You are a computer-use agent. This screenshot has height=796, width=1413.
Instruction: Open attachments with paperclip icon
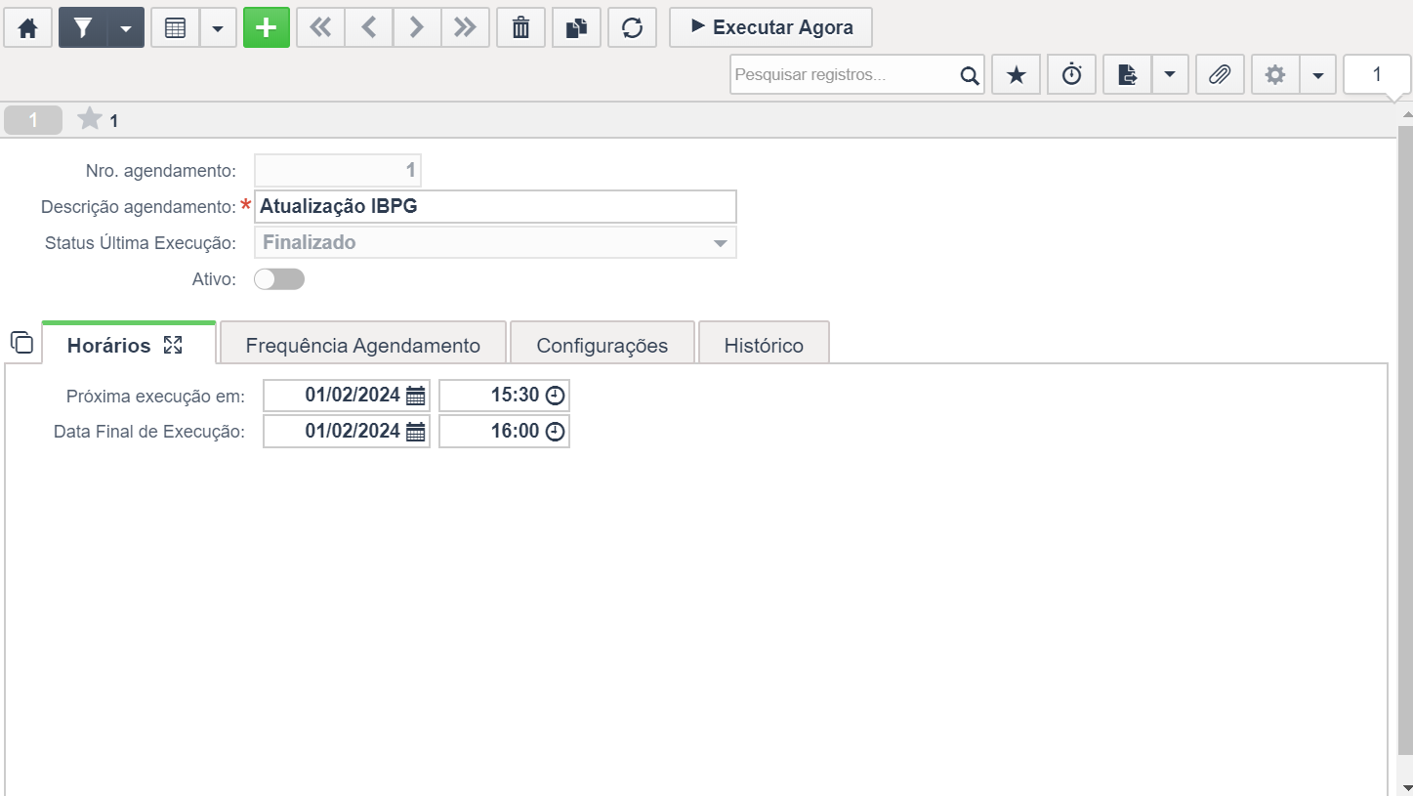(x=1220, y=74)
